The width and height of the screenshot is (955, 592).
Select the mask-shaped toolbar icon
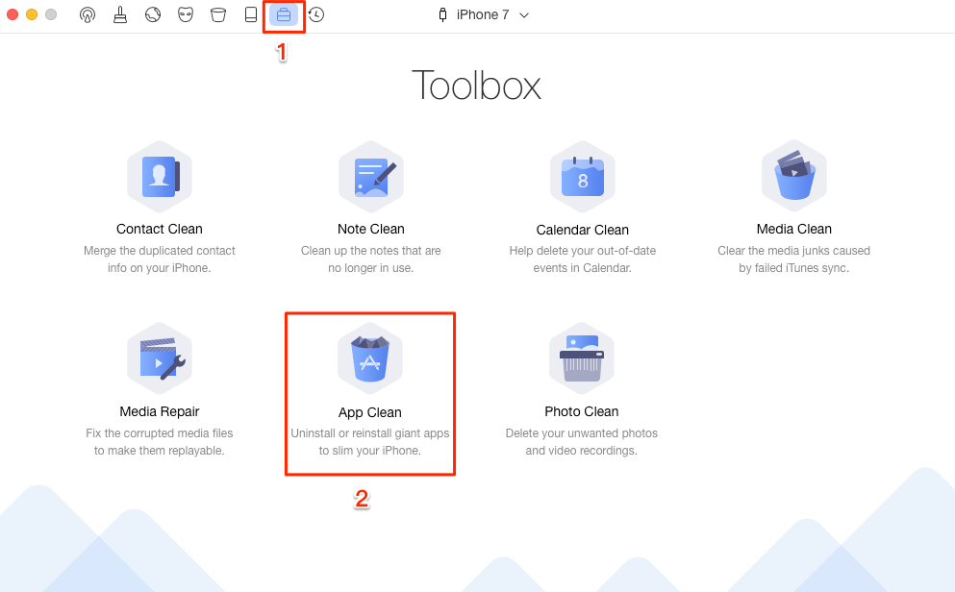[x=186, y=14]
